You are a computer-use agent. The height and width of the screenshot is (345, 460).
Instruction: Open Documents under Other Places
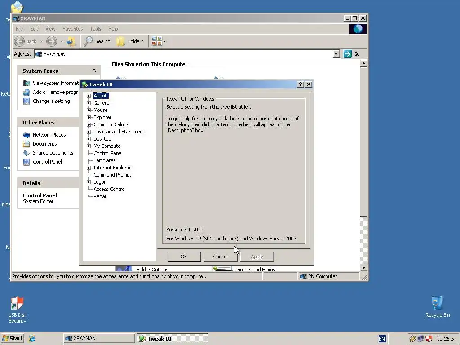(x=40, y=144)
